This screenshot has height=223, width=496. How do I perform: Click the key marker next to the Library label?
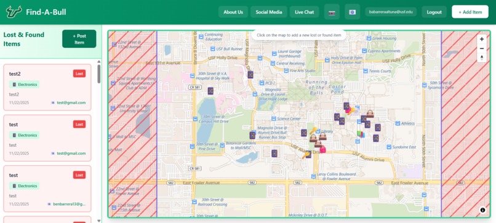pos(313,130)
